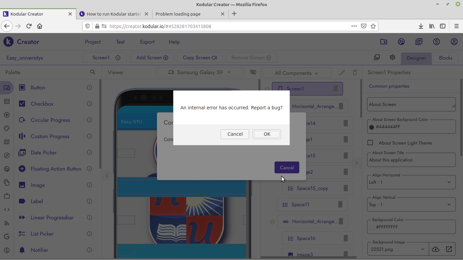
Task: Select the Floating Action Button component
Action: click(56, 169)
